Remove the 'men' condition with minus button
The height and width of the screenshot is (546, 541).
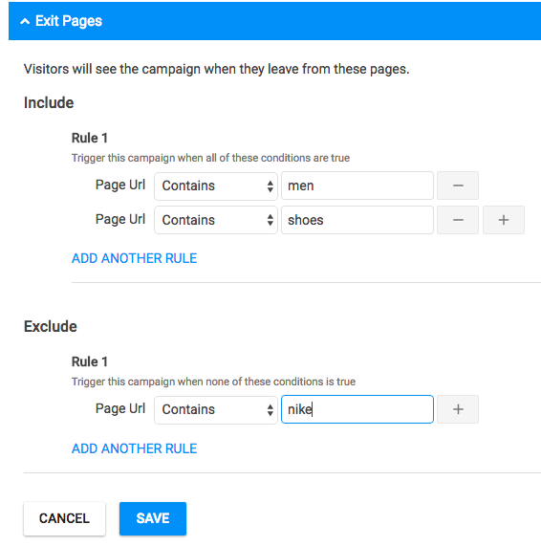[x=458, y=186]
